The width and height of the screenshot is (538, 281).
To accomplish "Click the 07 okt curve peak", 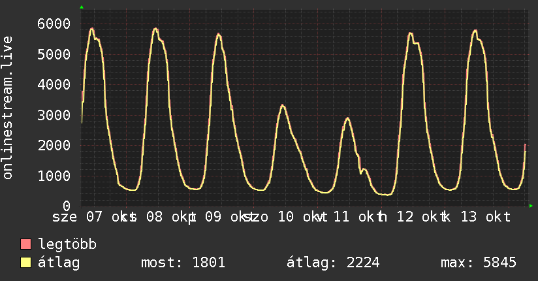I will (91, 29).
